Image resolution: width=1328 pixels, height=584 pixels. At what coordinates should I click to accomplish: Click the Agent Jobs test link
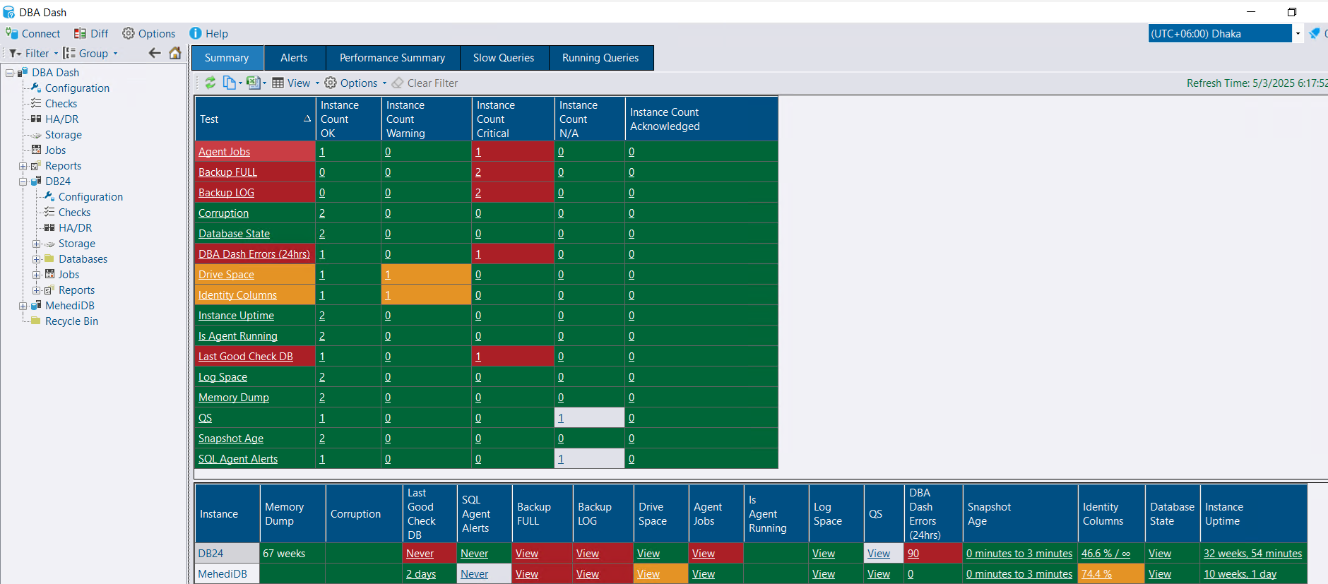click(x=224, y=151)
